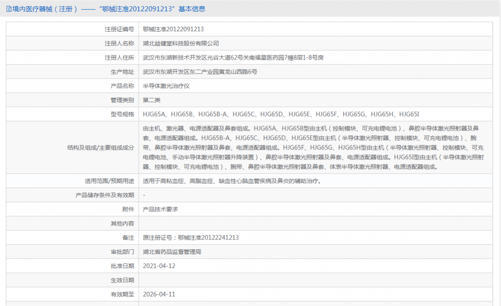The width and height of the screenshot is (501, 306).
Task: Select the label 生产地址
Action: [x=122, y=72]
